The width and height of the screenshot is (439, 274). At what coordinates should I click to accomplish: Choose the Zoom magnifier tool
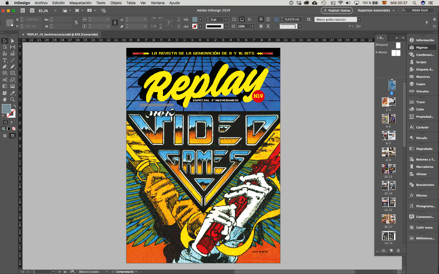pyautogui.click(x=12, y=99)
